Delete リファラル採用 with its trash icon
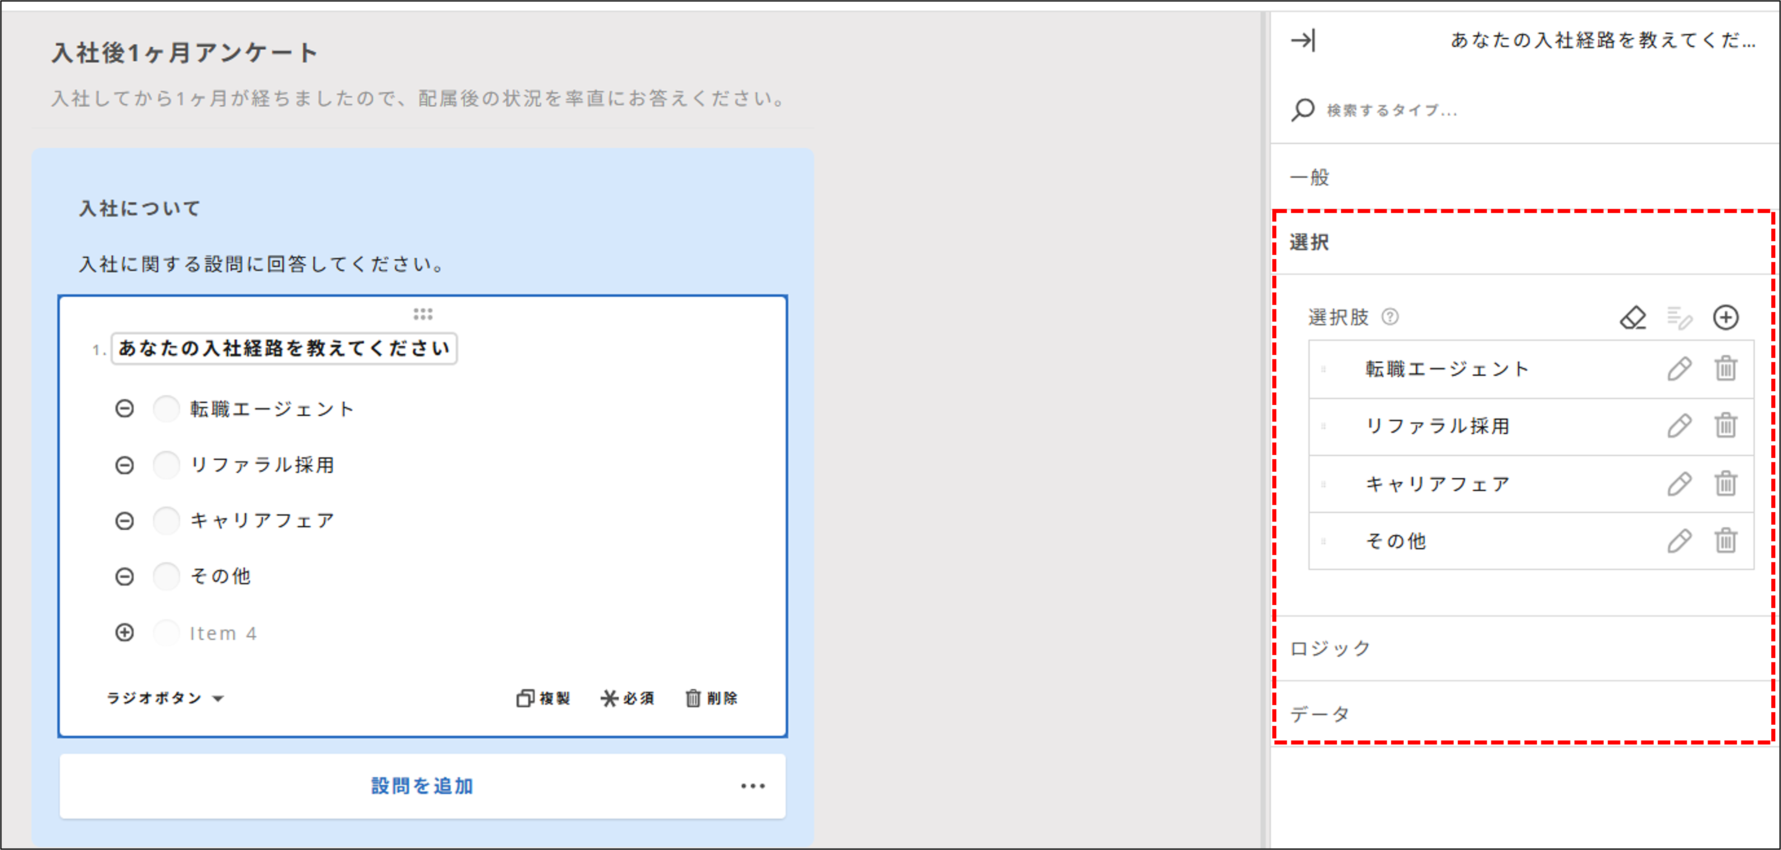Viewport: 1781px width, 850px height. point(1726,426)
